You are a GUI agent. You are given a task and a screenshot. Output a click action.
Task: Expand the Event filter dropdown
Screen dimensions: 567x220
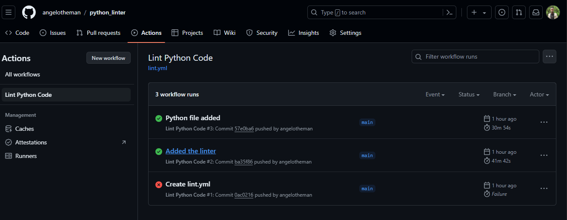[x=435, y=95]
